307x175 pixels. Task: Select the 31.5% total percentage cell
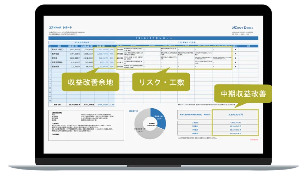[x=112, y=105]
